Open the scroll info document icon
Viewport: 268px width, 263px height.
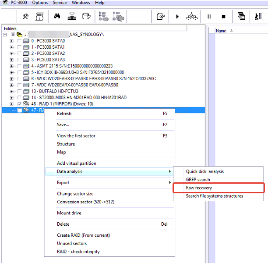click(x=39, y=17)
